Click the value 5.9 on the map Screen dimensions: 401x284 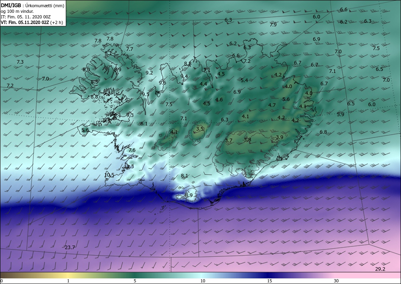(x=340, y=115)
